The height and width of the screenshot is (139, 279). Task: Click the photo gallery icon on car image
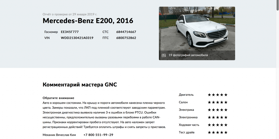point(164,55)
